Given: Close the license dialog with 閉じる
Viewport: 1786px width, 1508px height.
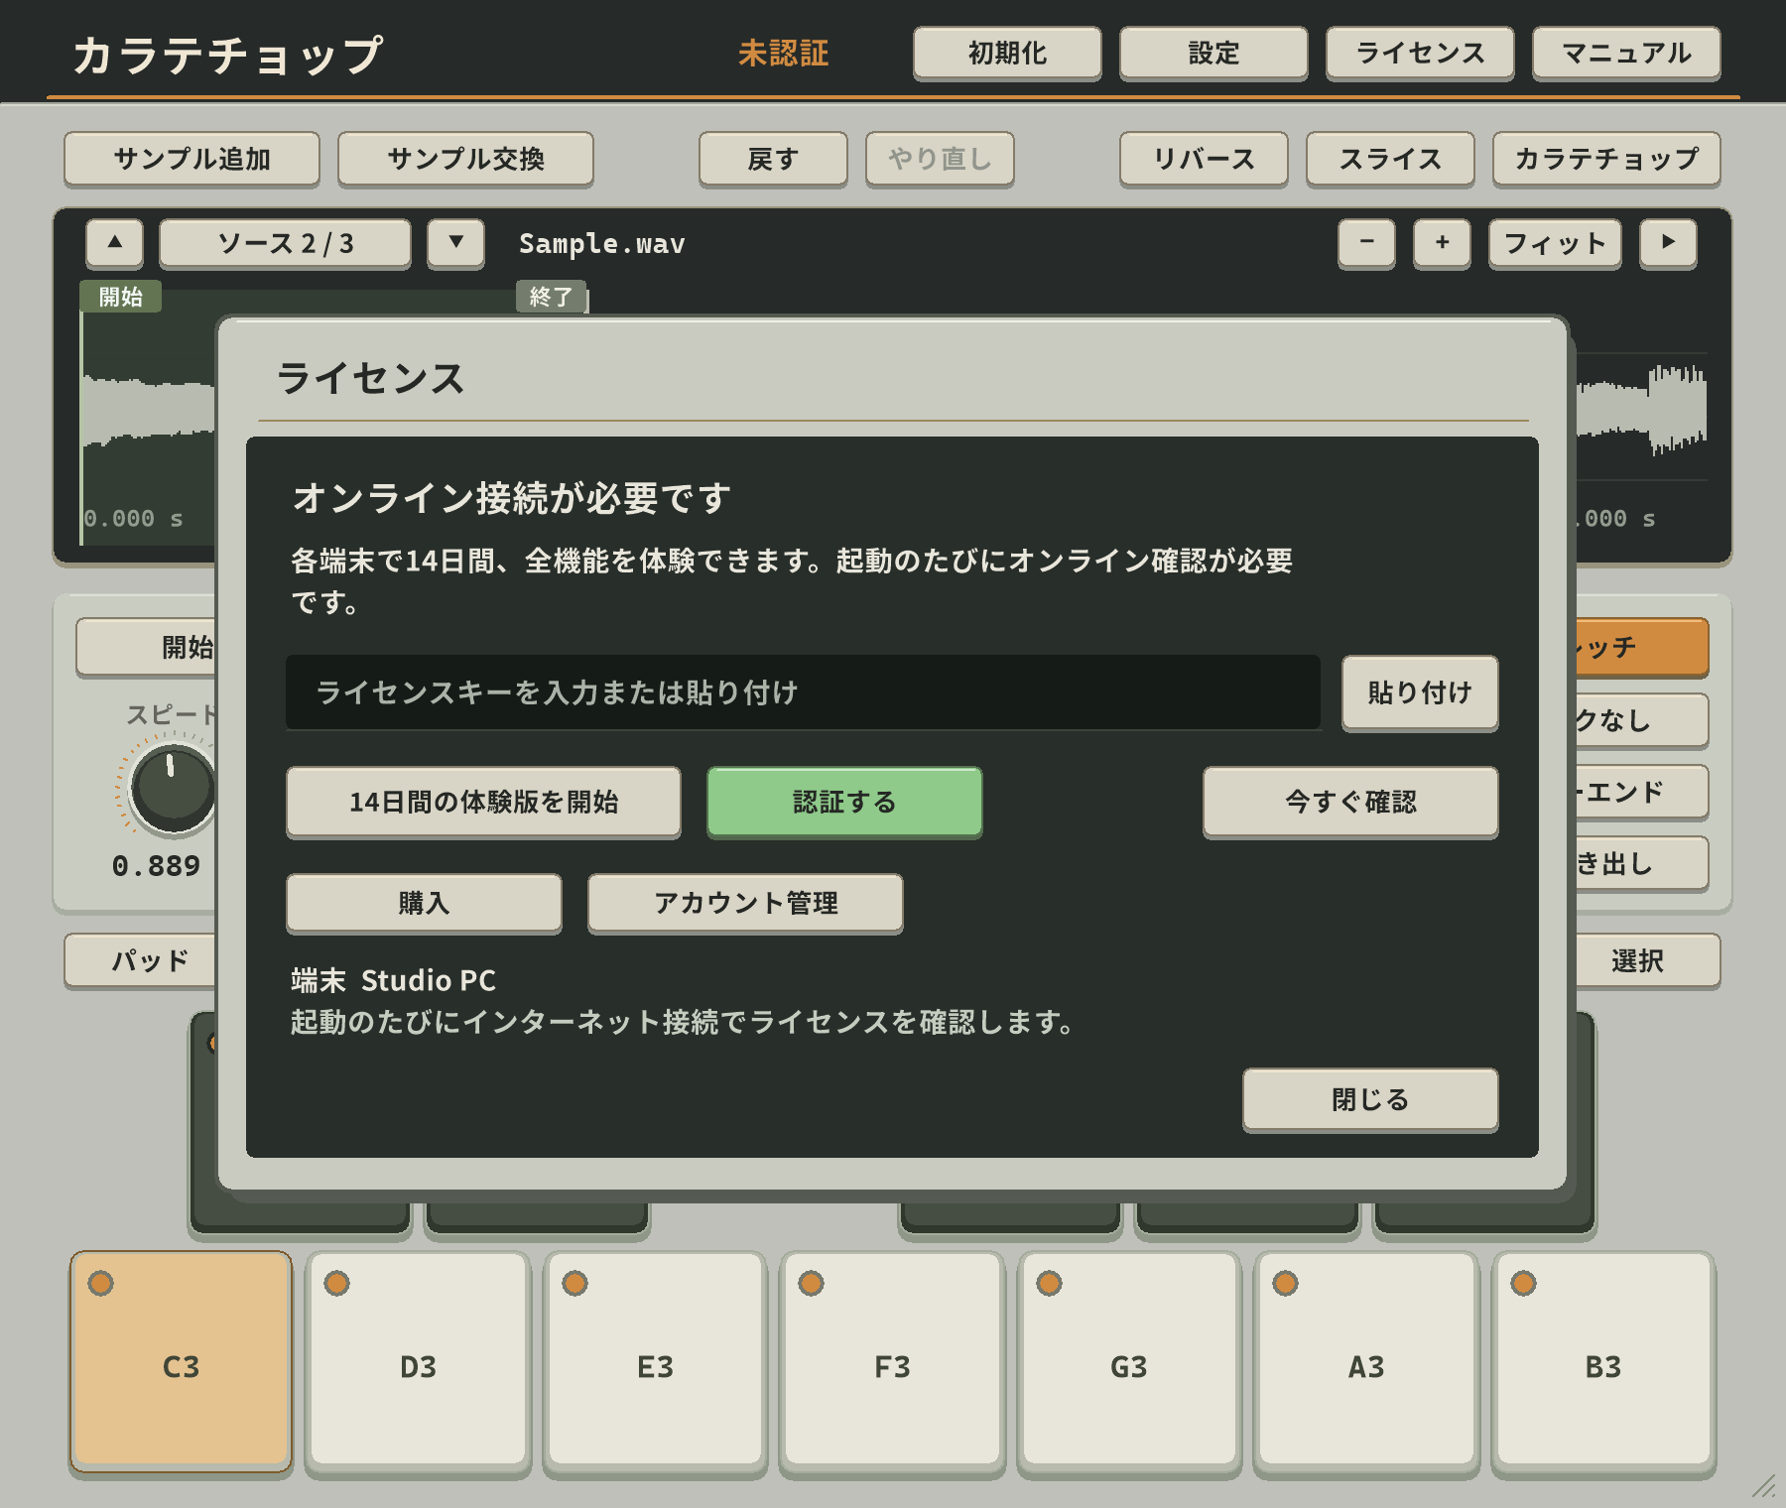Looking at the screenshot, I should [x=1370, y=1099].
